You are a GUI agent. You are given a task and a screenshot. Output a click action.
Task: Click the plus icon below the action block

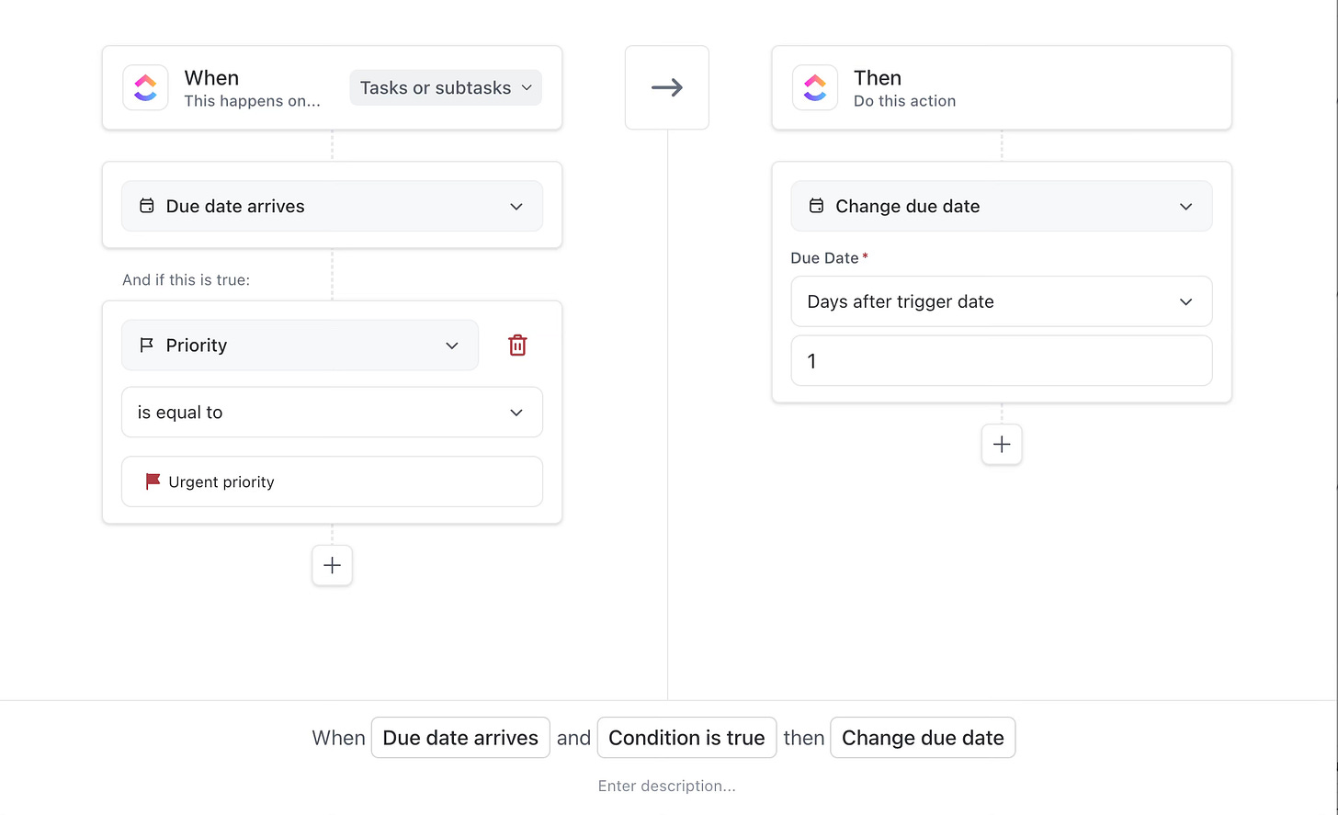coord(1002,444)
